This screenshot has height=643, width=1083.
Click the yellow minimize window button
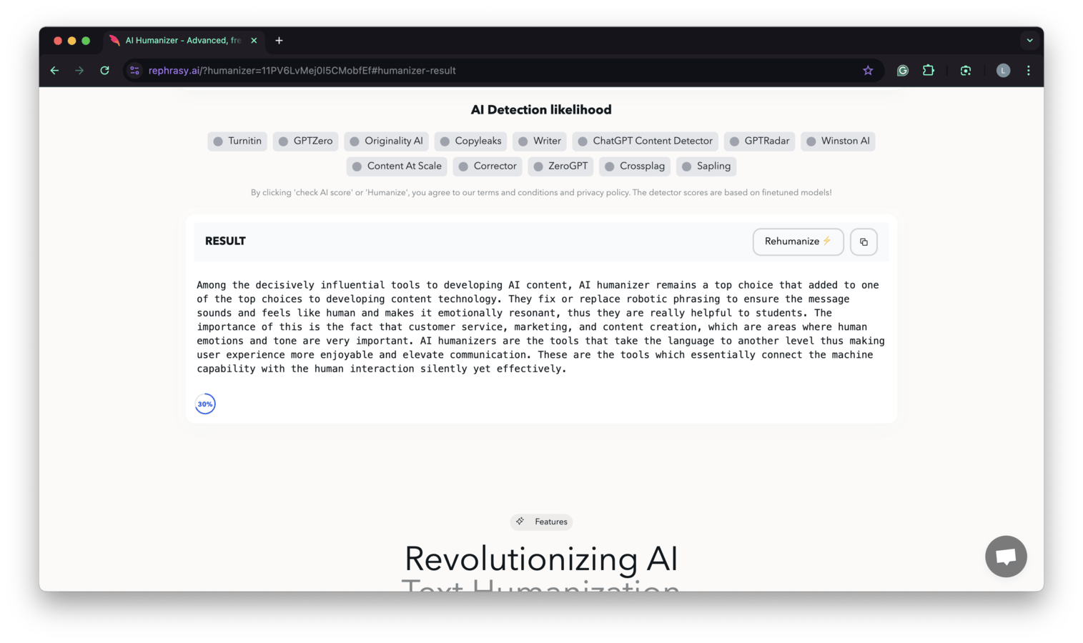pos(71,41)
